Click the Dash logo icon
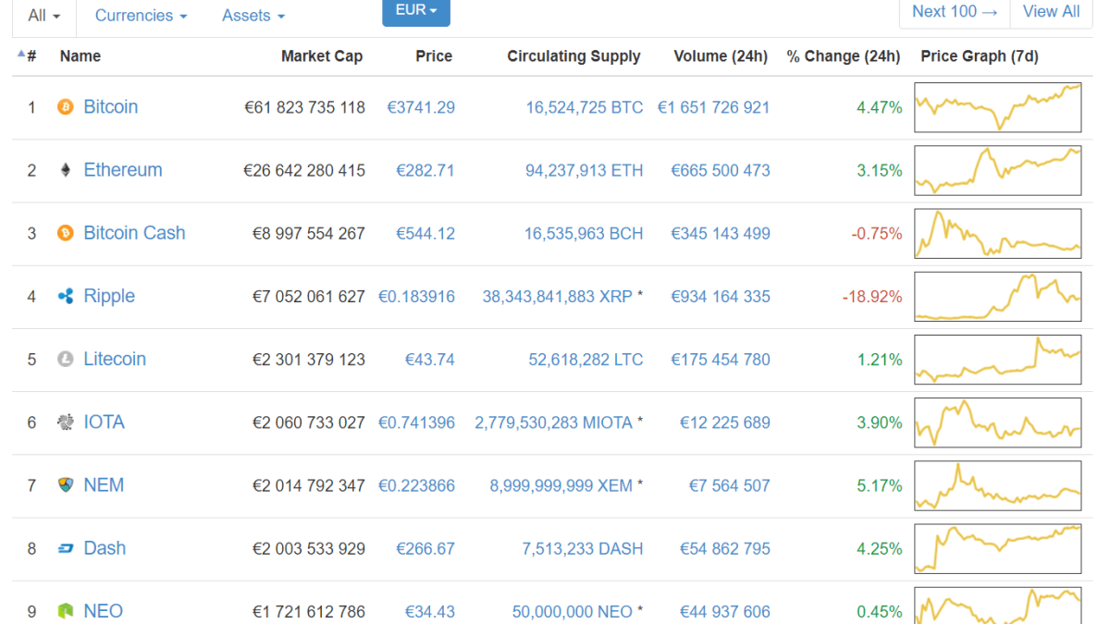This screenshot has height=624, width=1110. click(x=65, y=548)
